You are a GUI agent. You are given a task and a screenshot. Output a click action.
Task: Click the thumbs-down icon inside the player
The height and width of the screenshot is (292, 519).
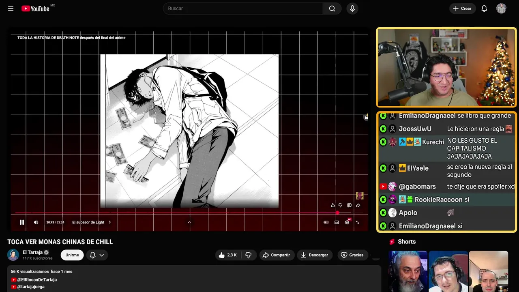tap(341, 206)
